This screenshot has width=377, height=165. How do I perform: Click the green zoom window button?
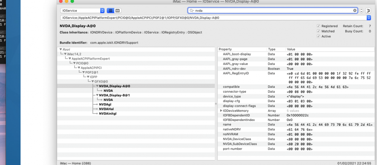(72, 2)
